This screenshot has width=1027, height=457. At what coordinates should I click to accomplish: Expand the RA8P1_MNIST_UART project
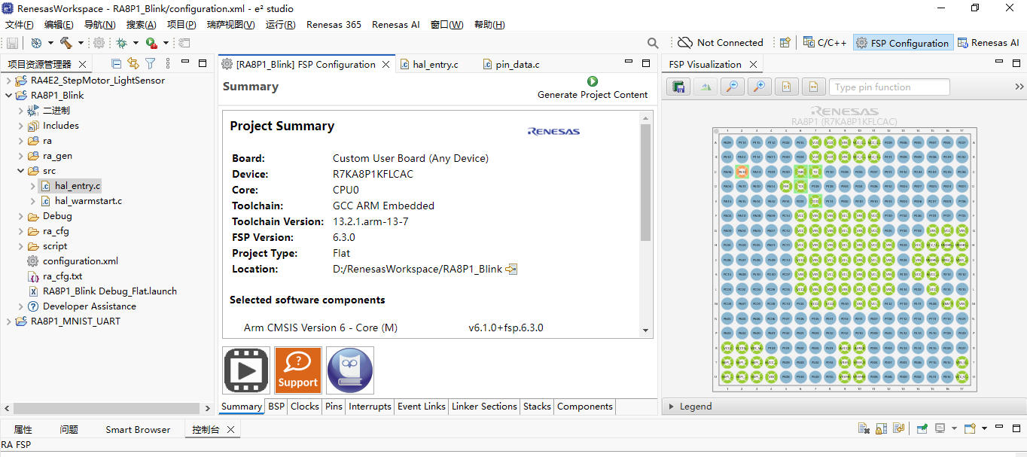tap(8, 321)
